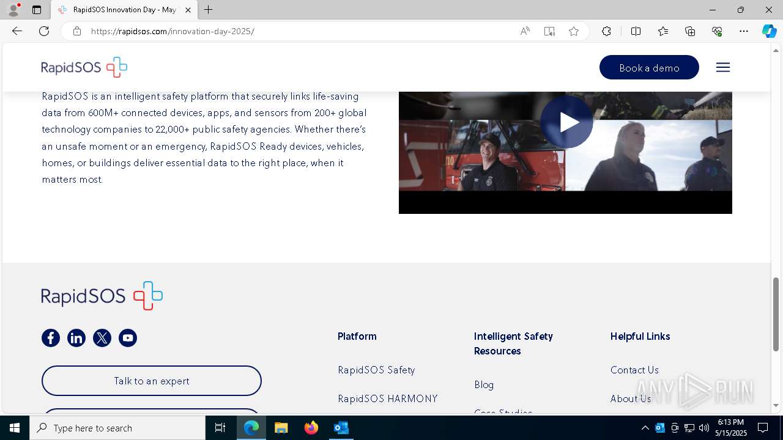The height and width of the screenshot is (440, 783).
Task: Open tab actions menu
Action: point(37,10)
